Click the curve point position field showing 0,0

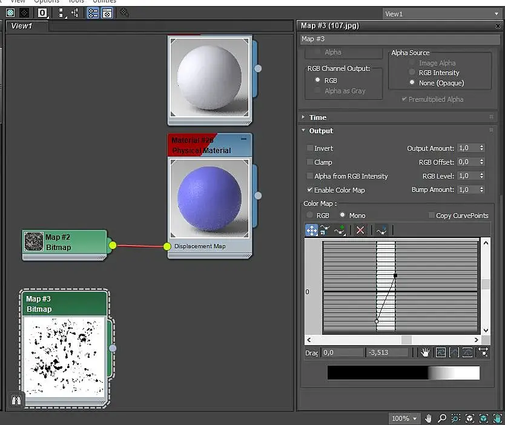pyautogui.click(x=342, y=352)
